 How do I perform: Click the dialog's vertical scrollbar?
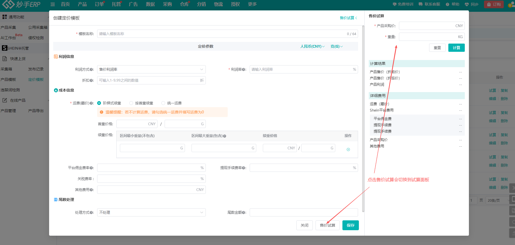coord(363,118)
